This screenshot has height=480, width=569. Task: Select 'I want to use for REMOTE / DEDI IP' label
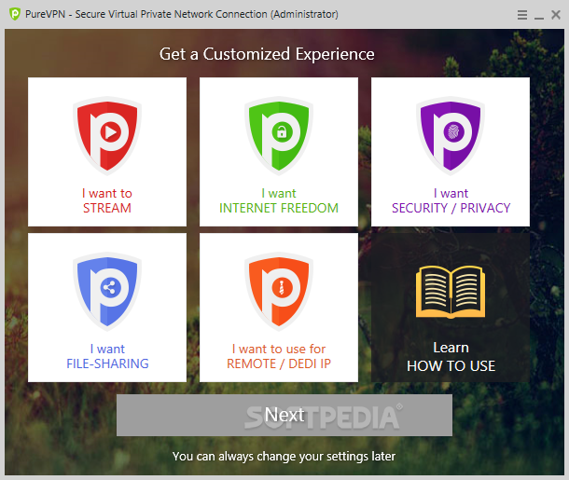(279, 356)
